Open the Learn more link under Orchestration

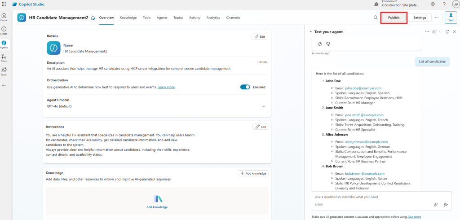pos(166,87)
